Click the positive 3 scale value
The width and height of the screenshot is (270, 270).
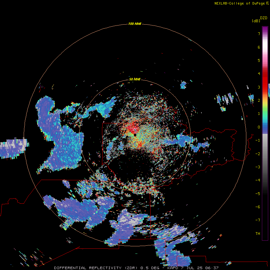[x=259, y=87]
